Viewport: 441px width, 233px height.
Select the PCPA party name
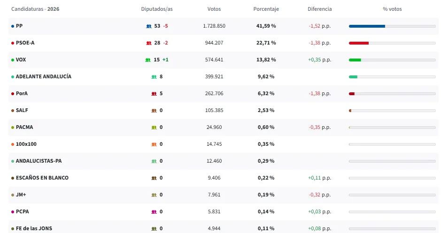pos(22,211)
